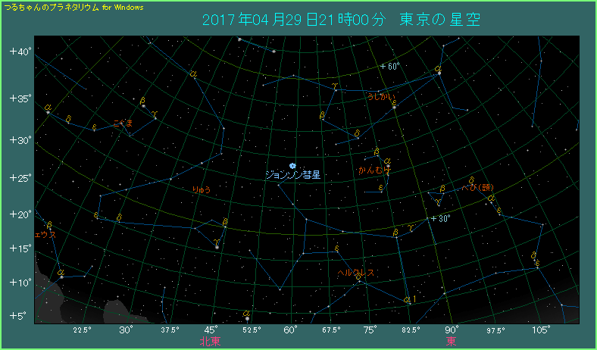Select the 45° azimuth axis label
This screenshot has height=350, width=597.
pos(211,330)
